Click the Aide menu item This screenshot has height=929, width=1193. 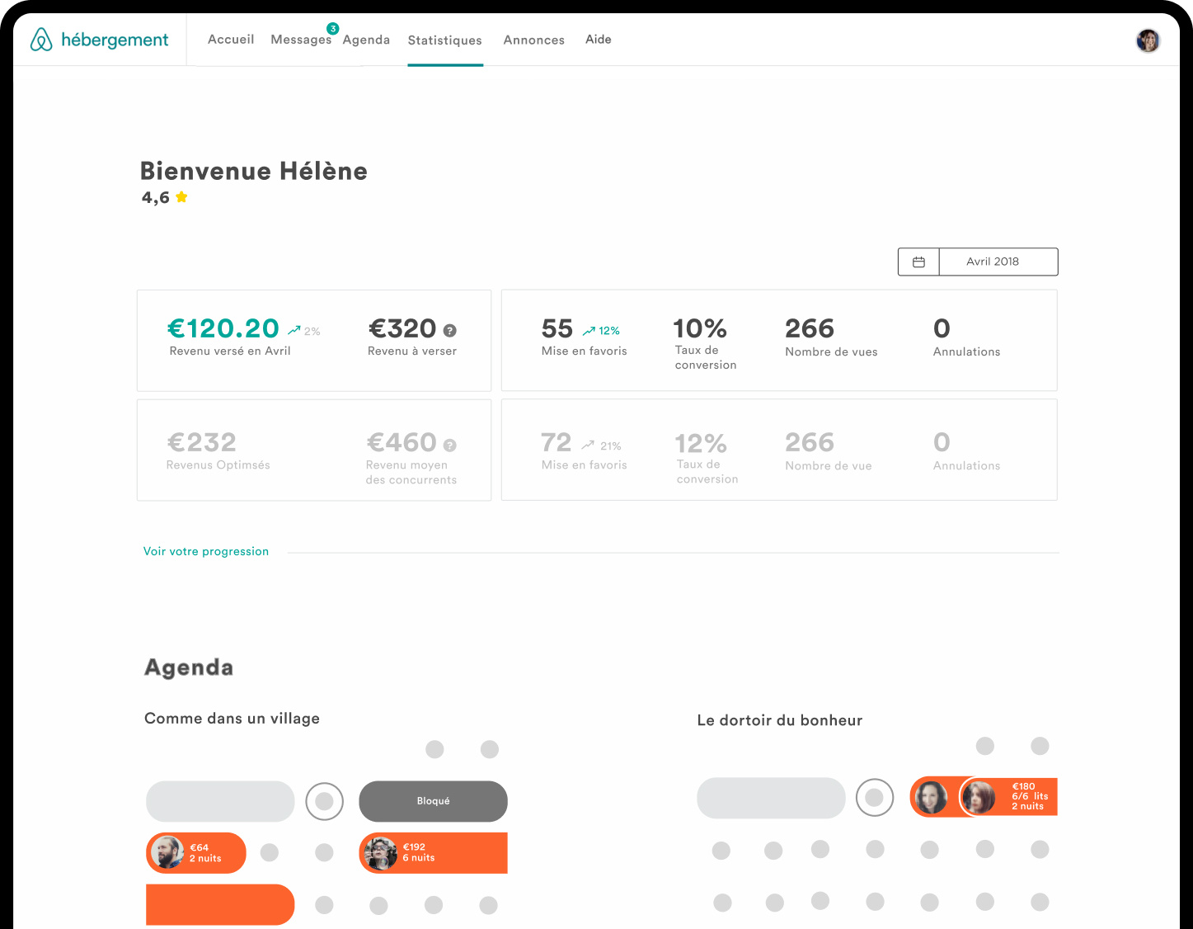[x=598, y=40]
